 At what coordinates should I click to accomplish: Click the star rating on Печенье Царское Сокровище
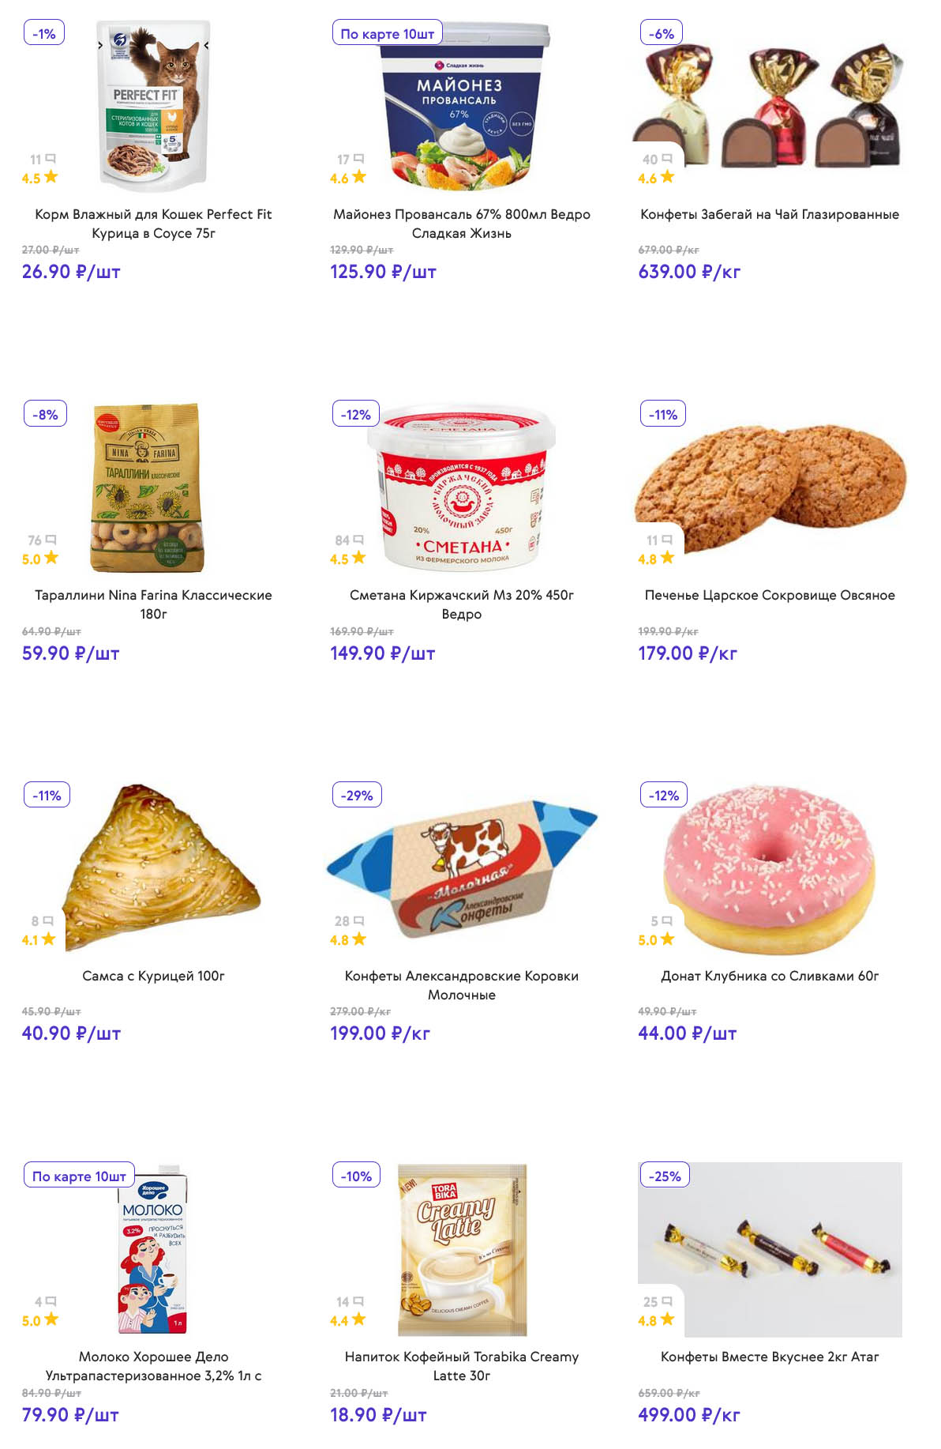(668, 558)
